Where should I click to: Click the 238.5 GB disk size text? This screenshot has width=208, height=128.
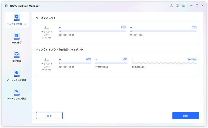[47, 38]
